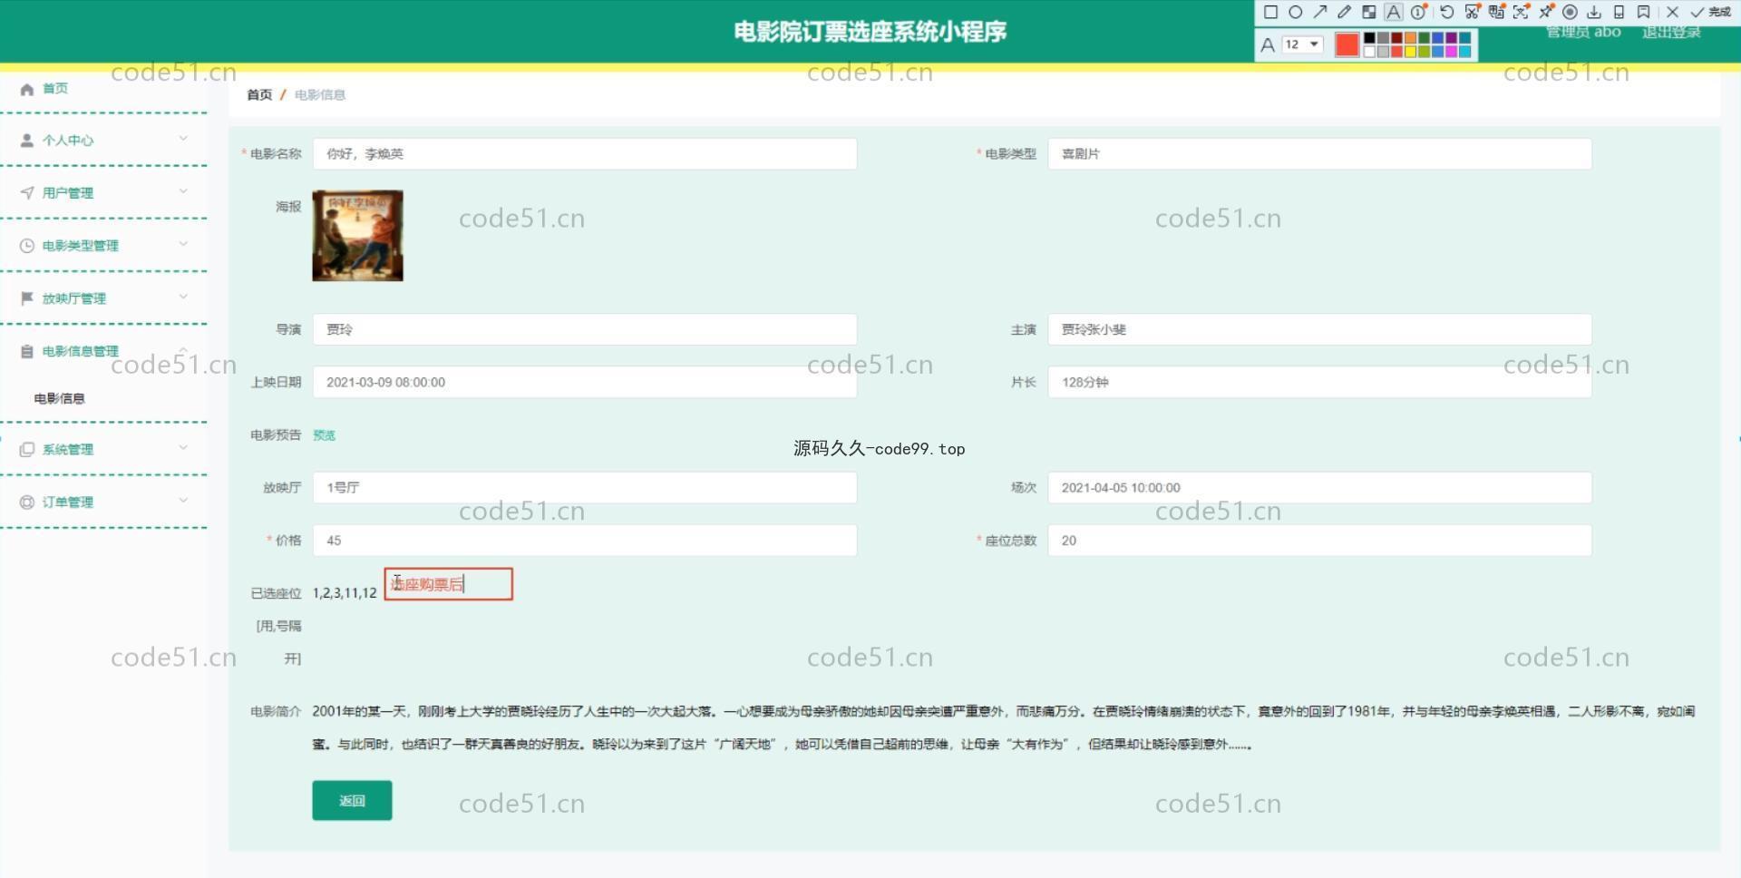The width and height of the screenshot is (1741, 878).
Task: Undo the last annotation
Action: point(1447,12)
